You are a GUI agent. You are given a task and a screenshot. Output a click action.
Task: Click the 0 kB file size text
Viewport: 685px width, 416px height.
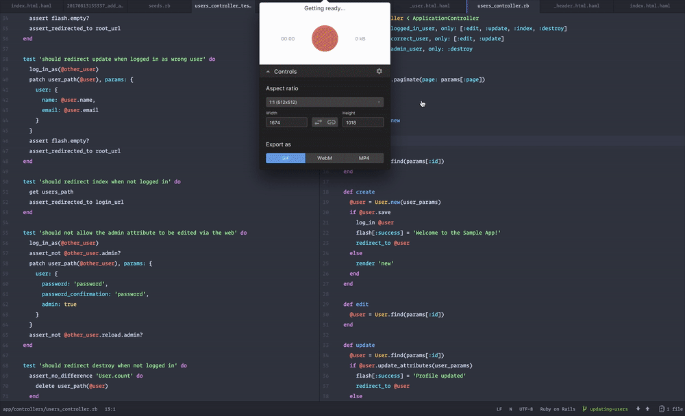click(360, 39)
